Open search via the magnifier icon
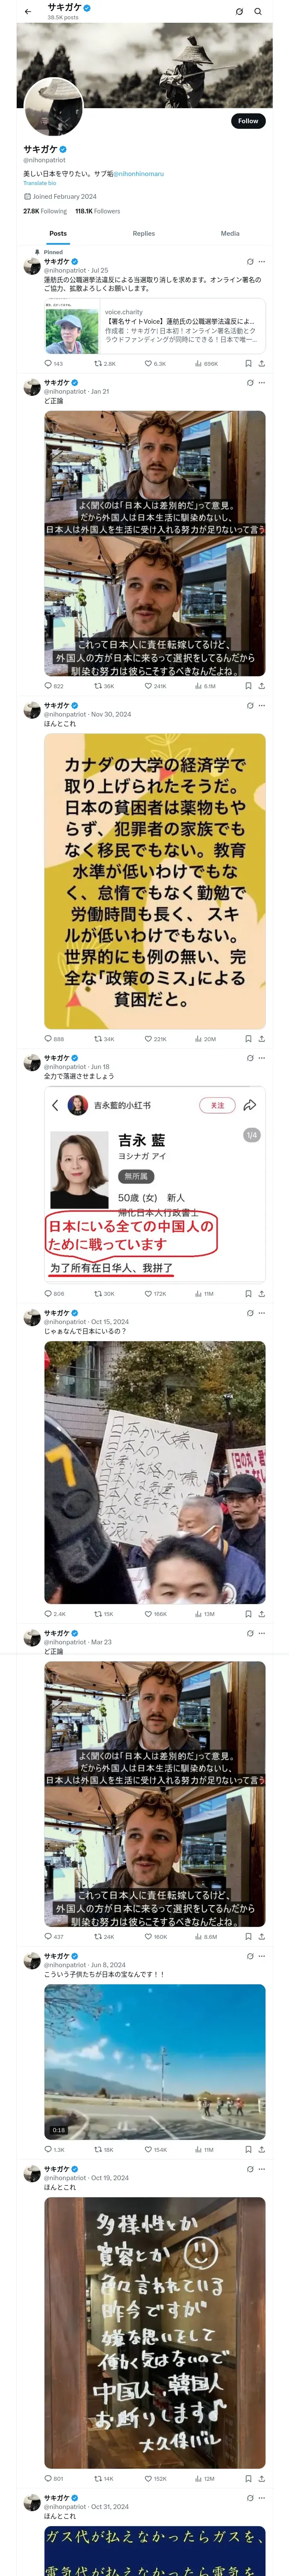 click(257, 12)
